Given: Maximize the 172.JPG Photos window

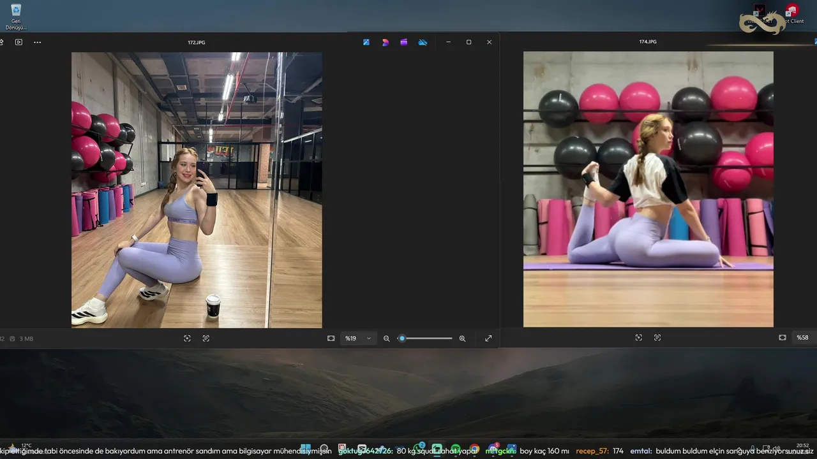Looking at the screenshot, I should (x=468, y=42).
